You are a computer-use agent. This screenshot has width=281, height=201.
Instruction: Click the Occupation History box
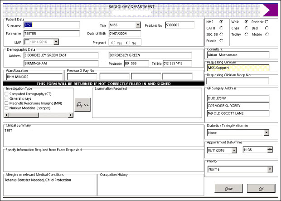[151, 186]
